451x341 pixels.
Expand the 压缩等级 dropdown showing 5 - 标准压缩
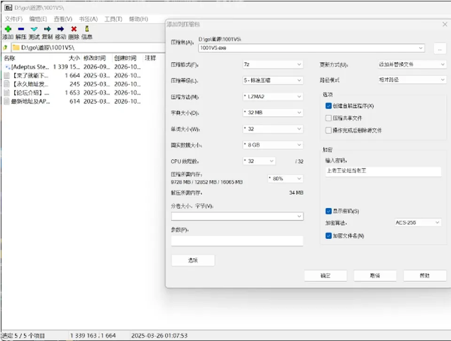(273, 80)
